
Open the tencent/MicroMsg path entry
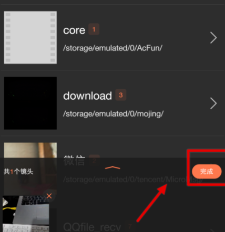pyautogui.click(x=133, y=180)
